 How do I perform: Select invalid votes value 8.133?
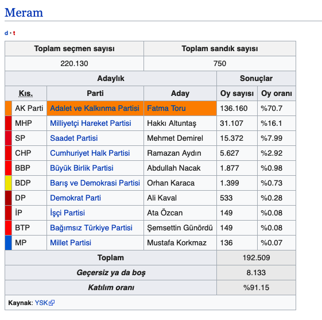pyautogui.click(x=256, y=272)
